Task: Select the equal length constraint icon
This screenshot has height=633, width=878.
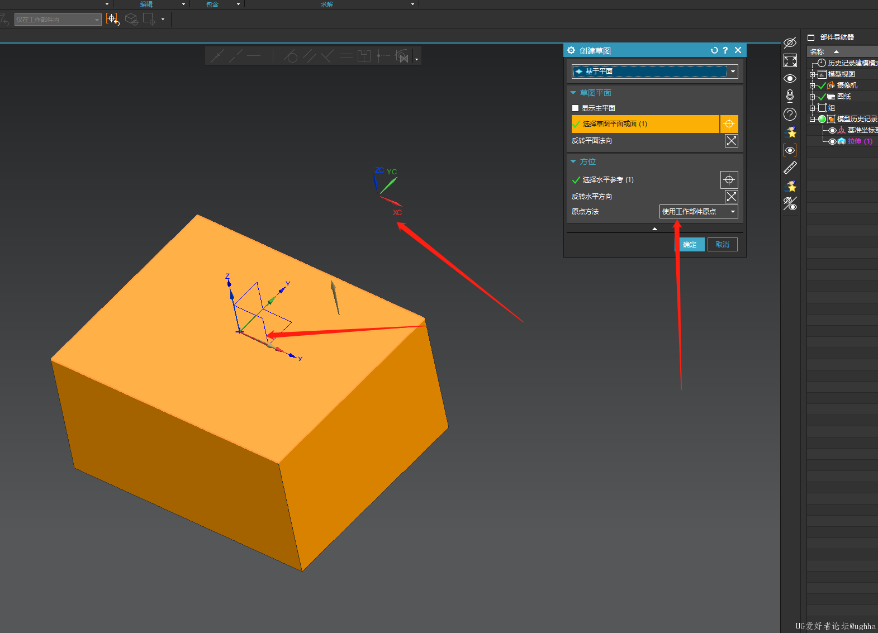Action: tap(346, 56)
